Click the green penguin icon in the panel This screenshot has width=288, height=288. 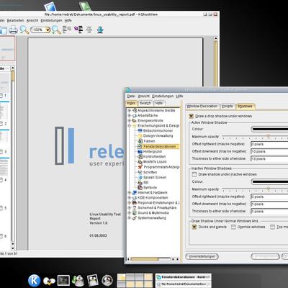click(78, 280)
